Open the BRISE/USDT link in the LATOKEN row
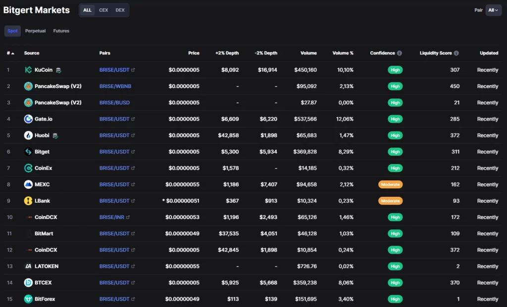This screenshot has width=507, height=307. pyautogui.click(x=114, y=266)
